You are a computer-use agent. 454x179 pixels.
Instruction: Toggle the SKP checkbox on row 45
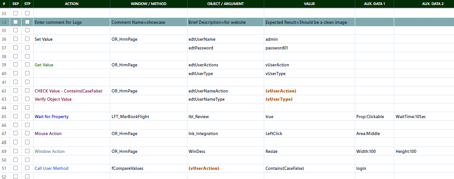coord(16,116)
